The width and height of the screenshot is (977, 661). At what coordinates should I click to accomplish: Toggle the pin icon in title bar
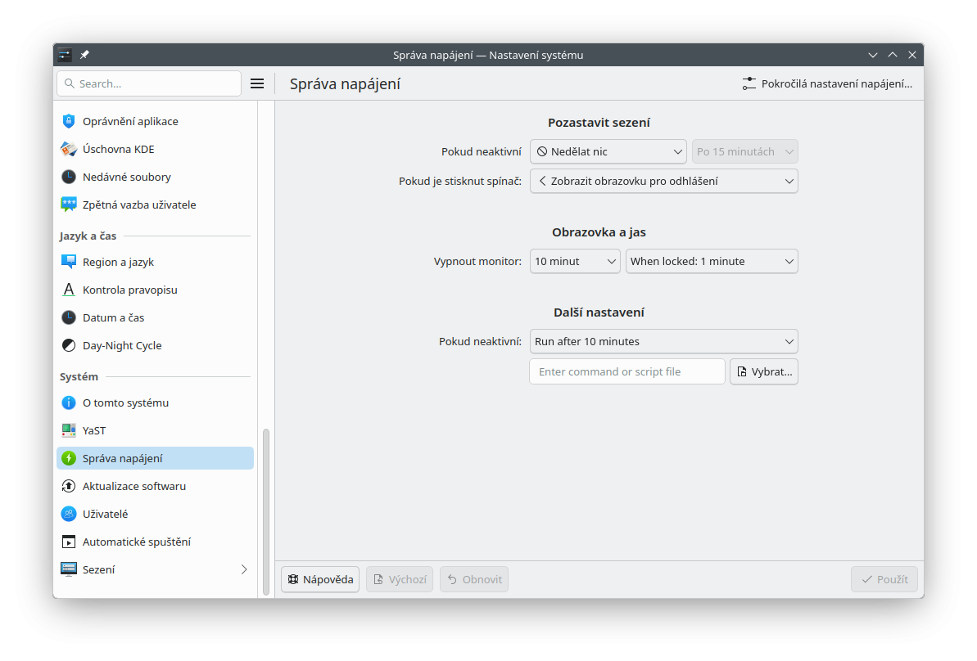click(84, 55)
